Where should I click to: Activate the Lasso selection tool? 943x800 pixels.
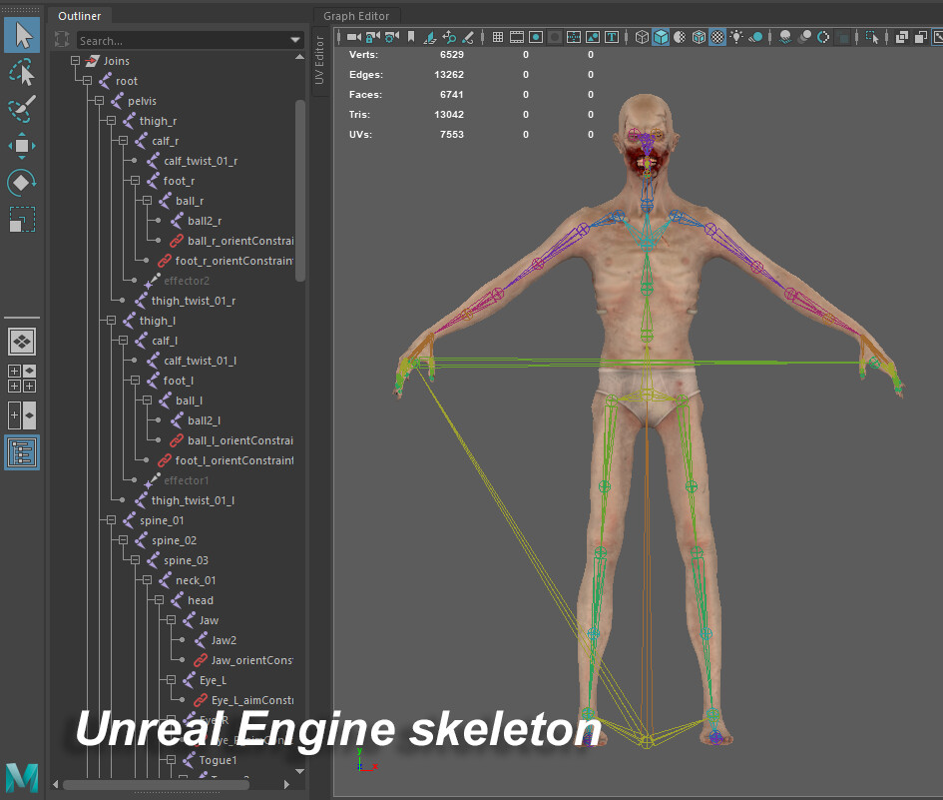(x=22, y=72)
